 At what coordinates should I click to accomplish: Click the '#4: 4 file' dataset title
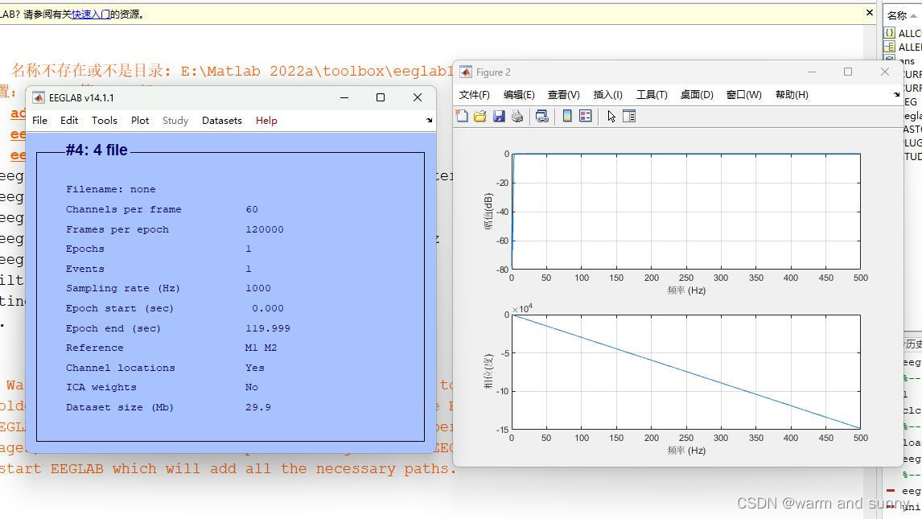tap(97, 150)
